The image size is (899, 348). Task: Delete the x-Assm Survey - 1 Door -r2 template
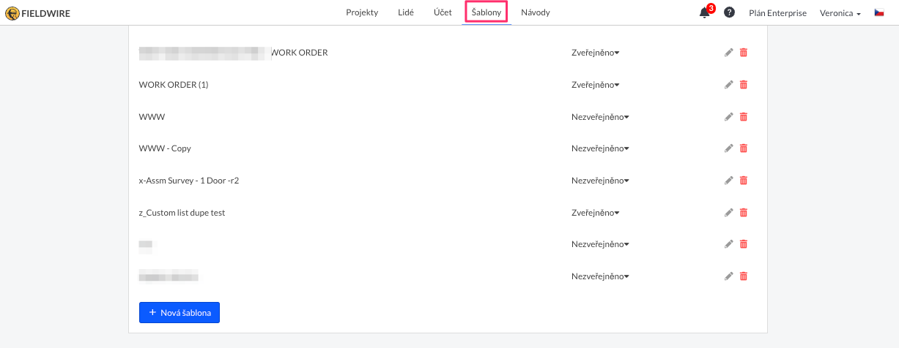(x=744, y=181)
